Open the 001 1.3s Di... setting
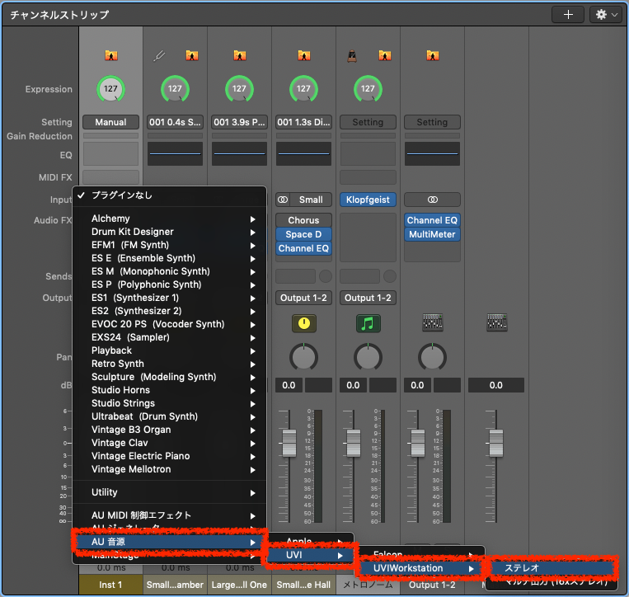Viewport: 629px width, 597px height. (x=303, y=122)
